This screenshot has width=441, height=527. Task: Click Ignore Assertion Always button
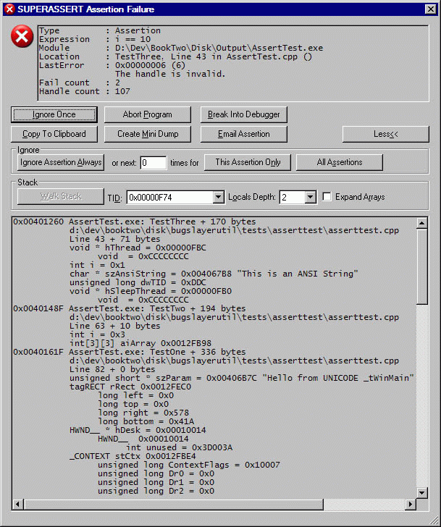pyautogui.click(x=61, y=162)
